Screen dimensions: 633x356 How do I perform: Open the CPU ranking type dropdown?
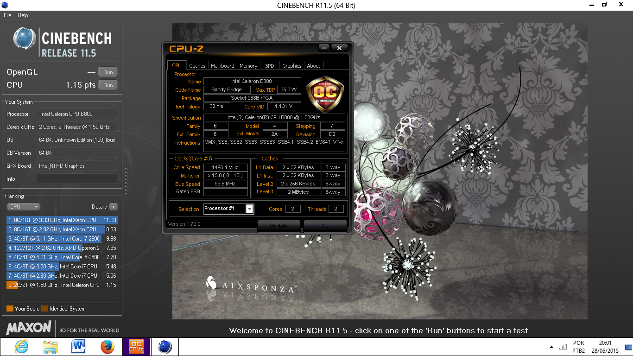(x=23, y=207)
